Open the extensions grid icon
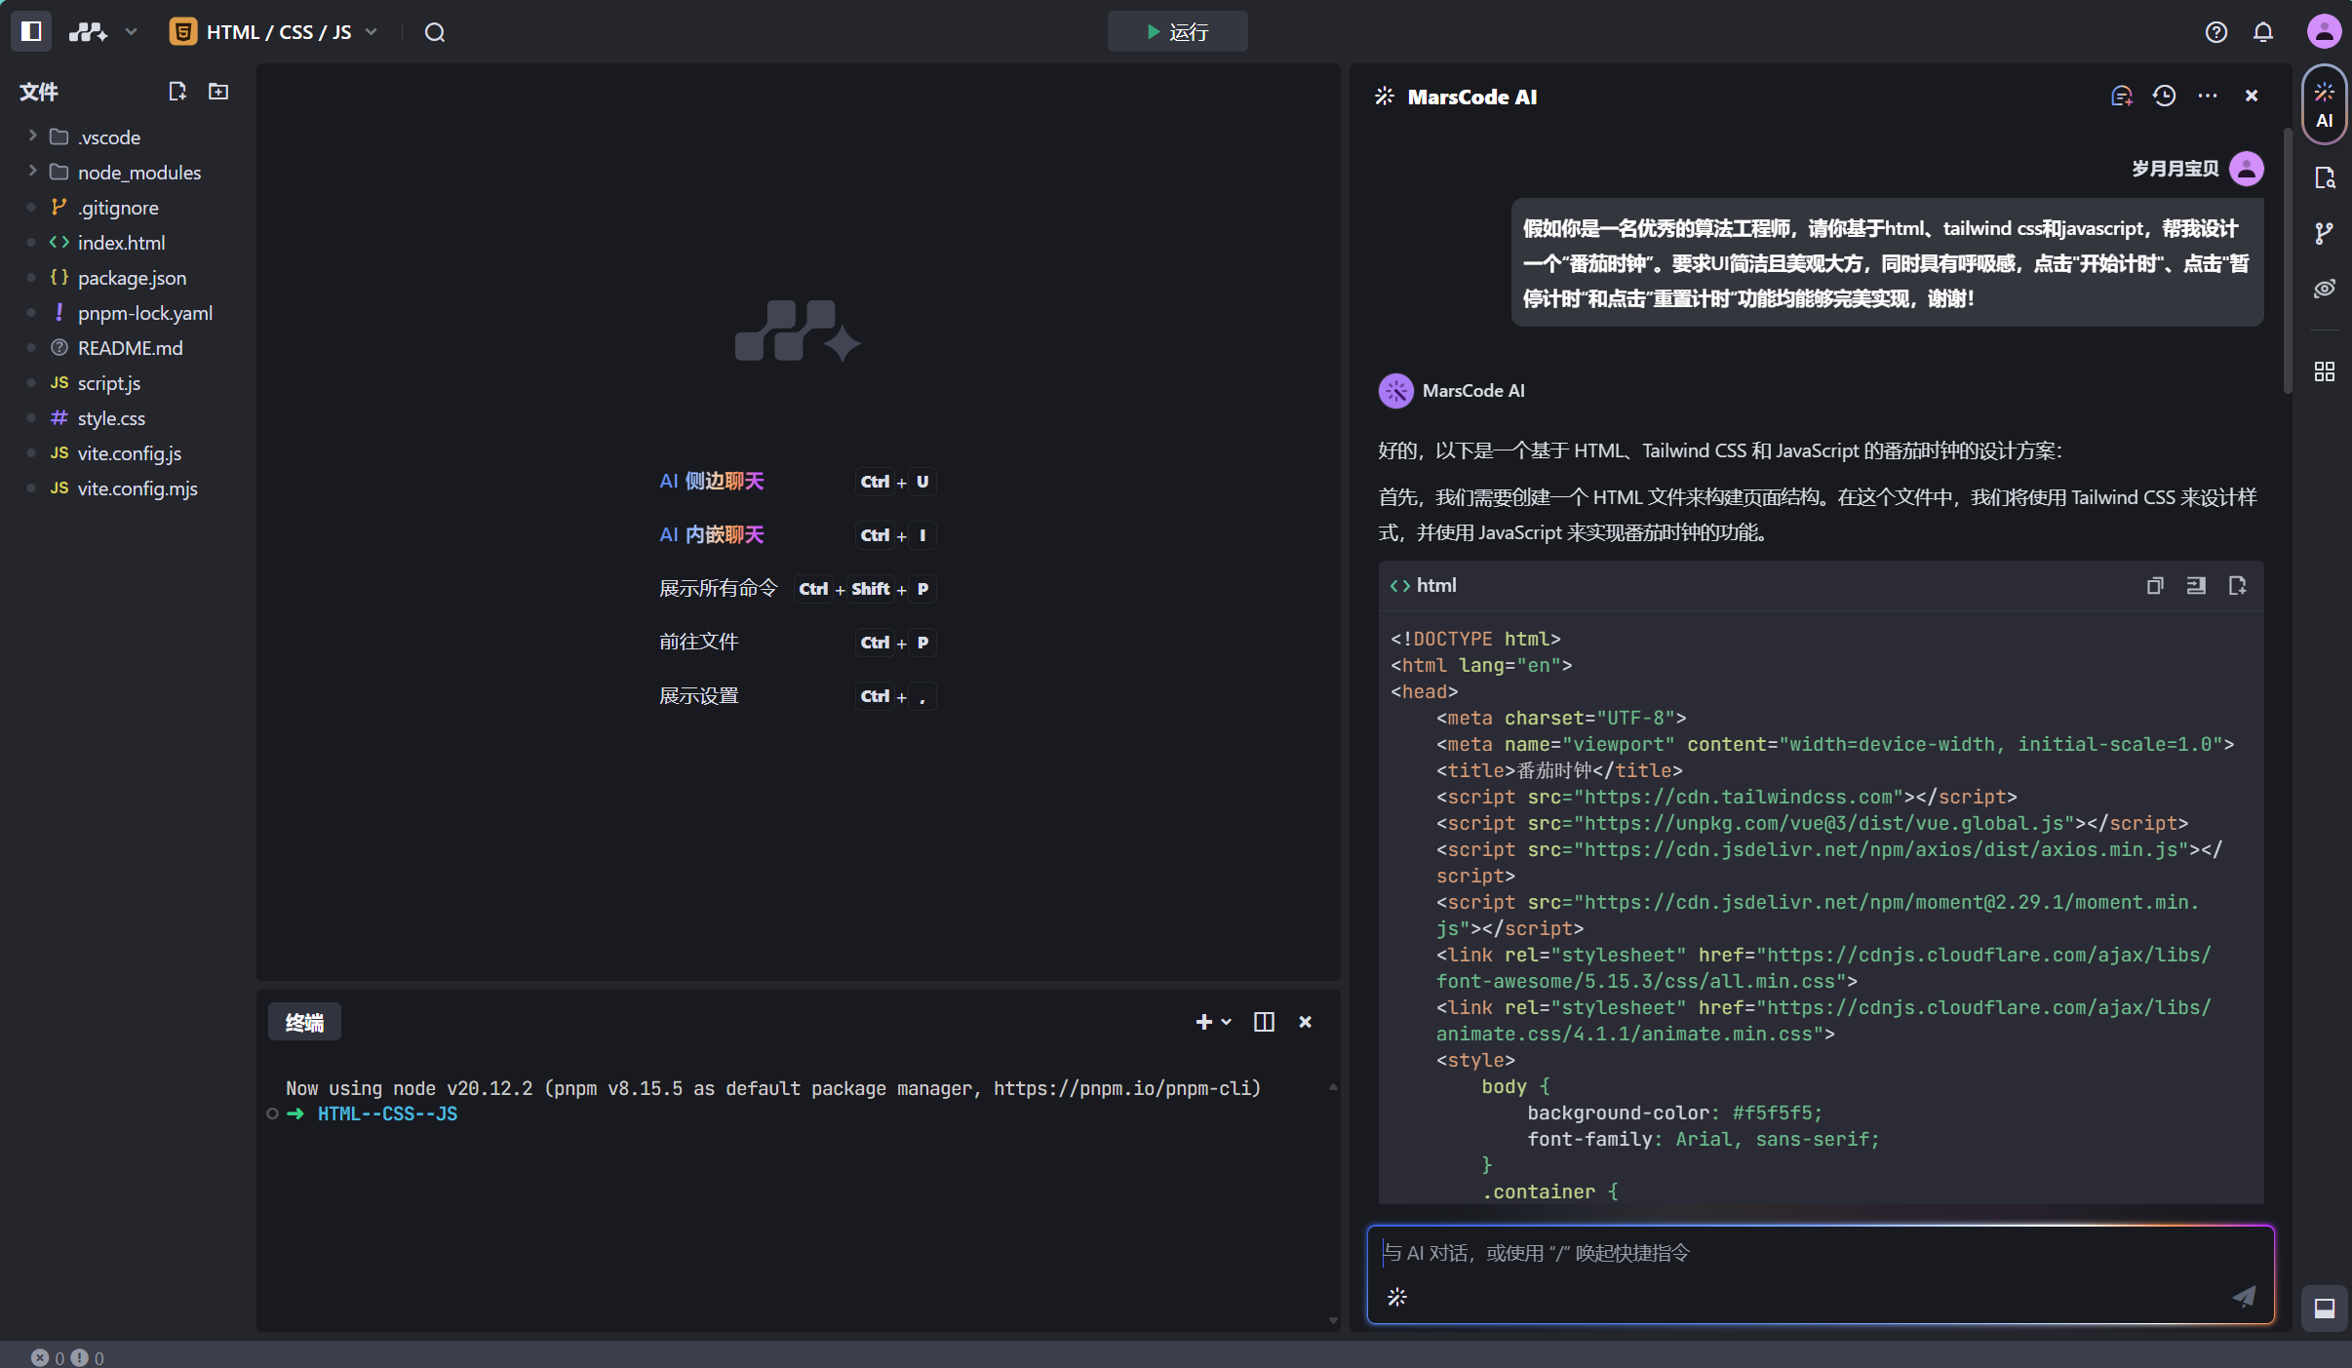Viewport: 2352px width, 1368px height. 2325,371
